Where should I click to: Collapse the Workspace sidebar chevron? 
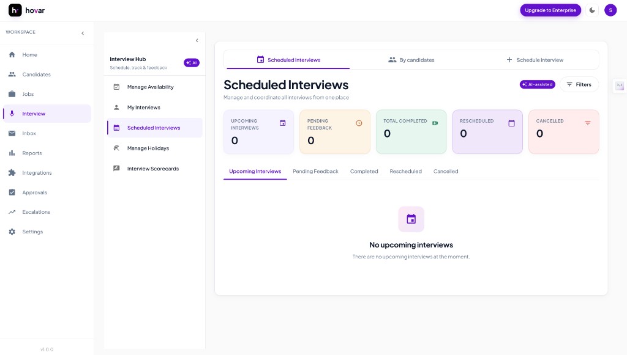pos(83,33)
